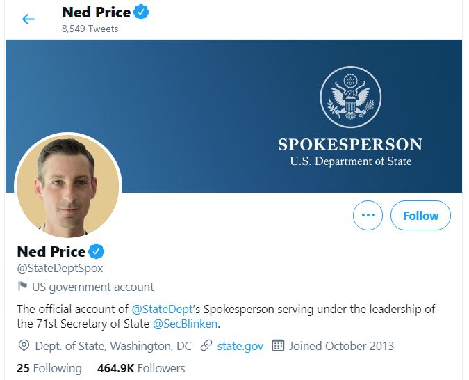View the 464.9K Followers list
469x380 pixels.
pyautogui.click(x=141, y=368)
